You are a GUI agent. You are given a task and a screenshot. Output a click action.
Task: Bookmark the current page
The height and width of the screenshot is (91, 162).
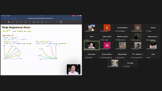[70, 18]
